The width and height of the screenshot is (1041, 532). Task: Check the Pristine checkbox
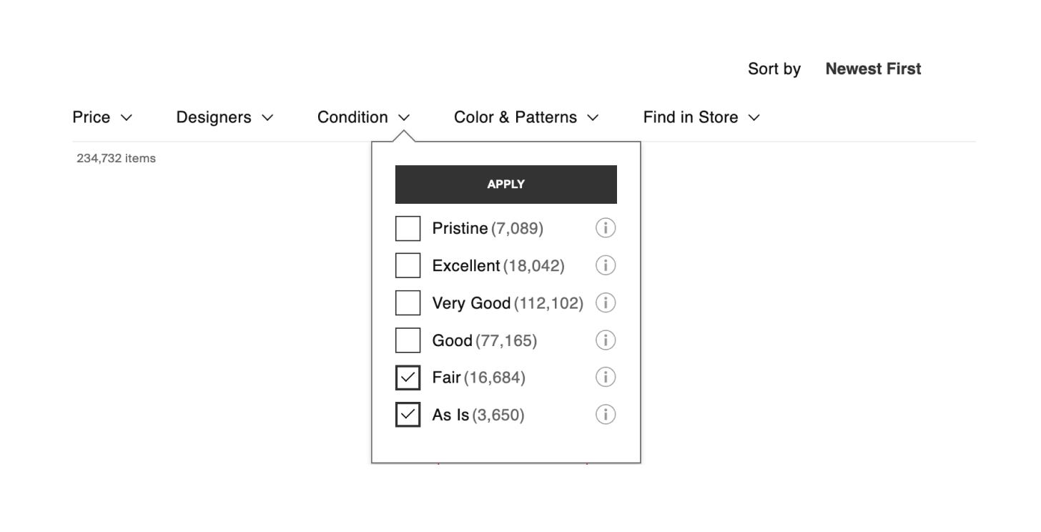[x=408, y=229]
